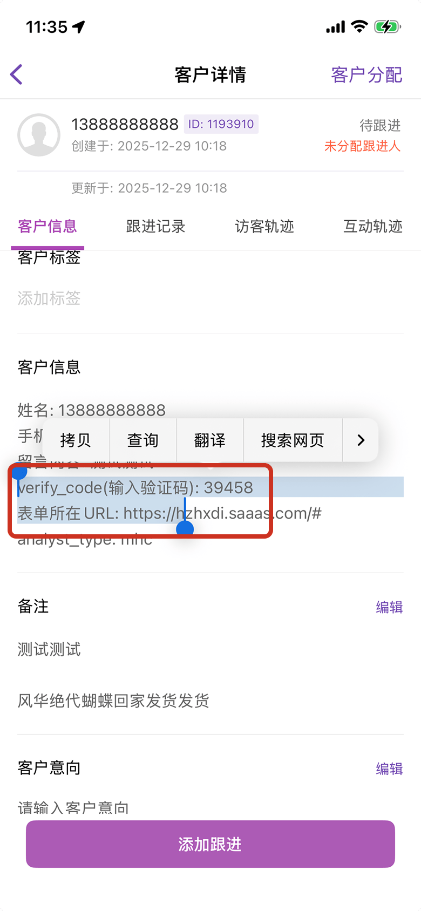Open the 互动轨迹 tab
The width and height of the screenshot is (421, 911).
click(x=373, y=226)
